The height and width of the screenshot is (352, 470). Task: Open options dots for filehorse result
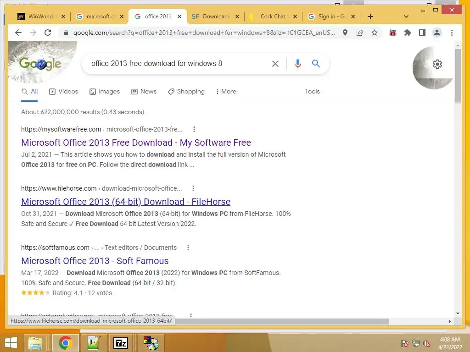tap(193, 188)
